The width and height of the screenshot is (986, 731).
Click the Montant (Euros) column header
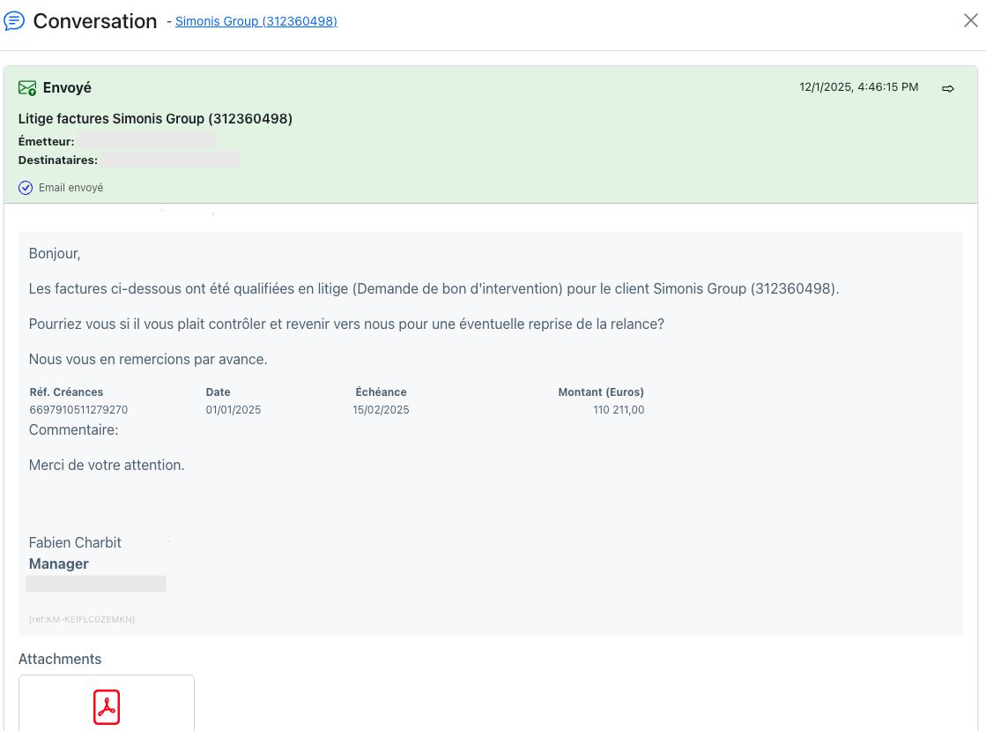tap(601, 392)
